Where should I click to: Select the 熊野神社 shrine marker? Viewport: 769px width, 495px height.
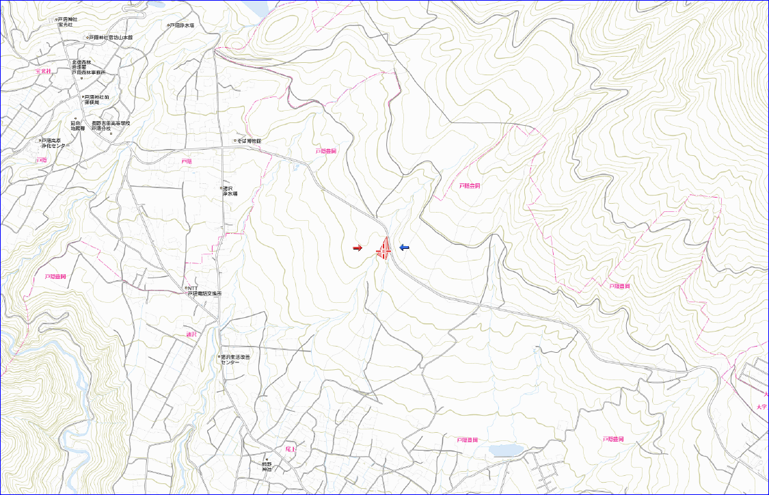pos(267,459)
